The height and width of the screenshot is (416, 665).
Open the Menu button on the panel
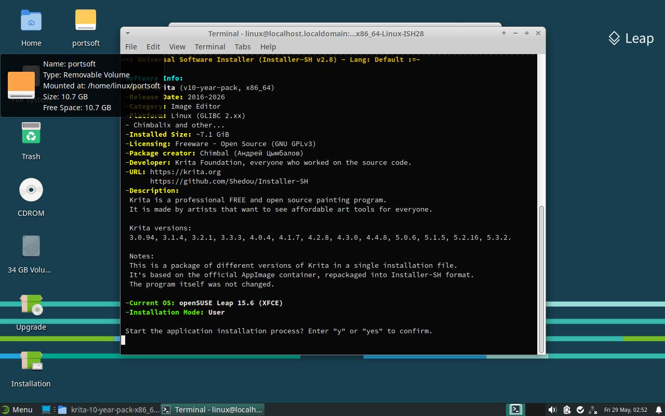pos(17,410)
